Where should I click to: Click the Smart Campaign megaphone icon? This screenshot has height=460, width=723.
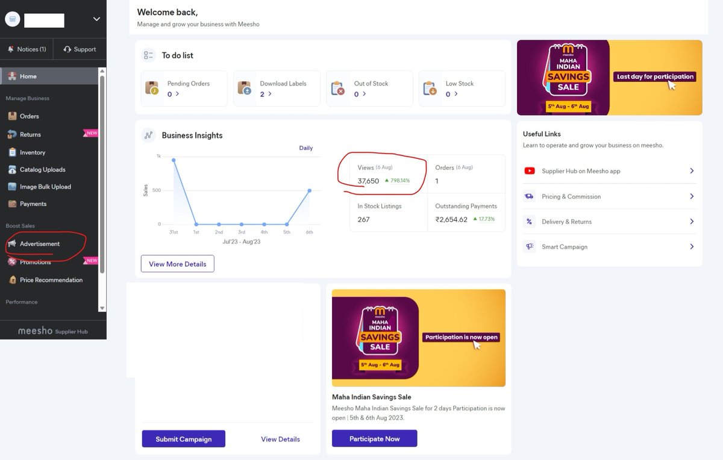(530, 247)
